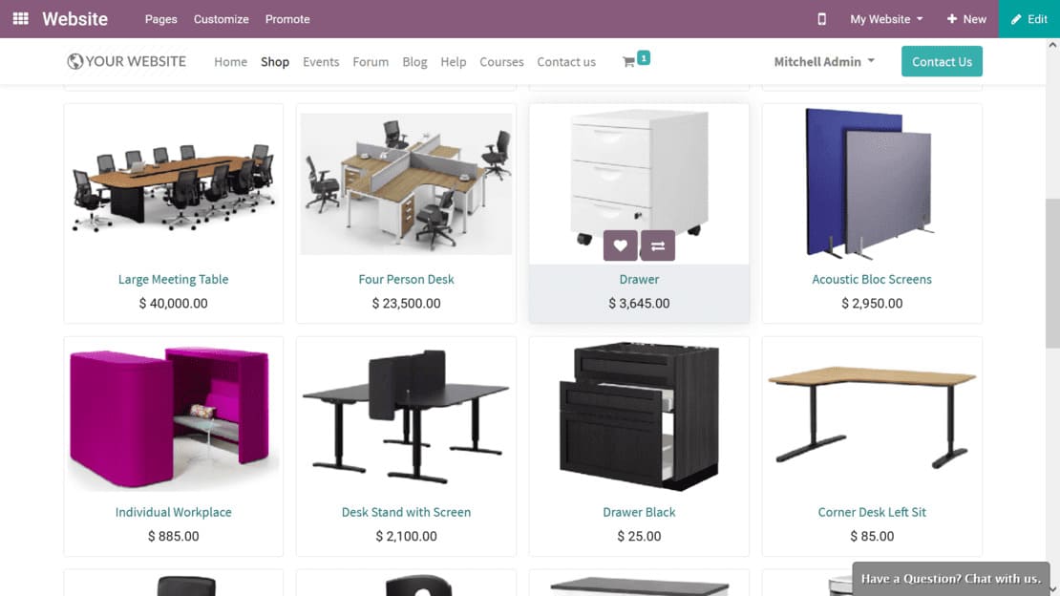Open the Acoustic Bloc Screens product link
1060x596 pixels.
[x=871, y=280]
